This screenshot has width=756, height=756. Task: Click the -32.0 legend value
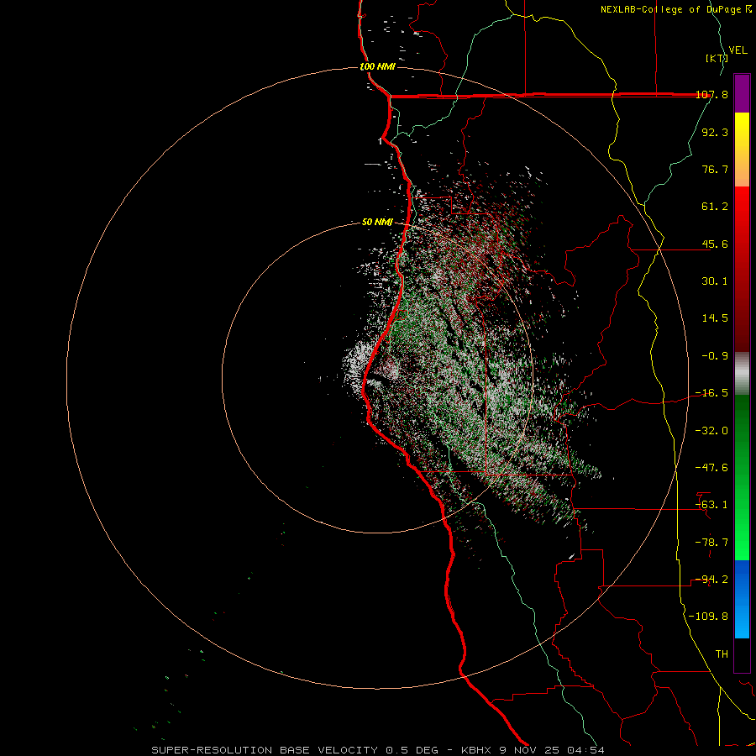pos(711,431)
